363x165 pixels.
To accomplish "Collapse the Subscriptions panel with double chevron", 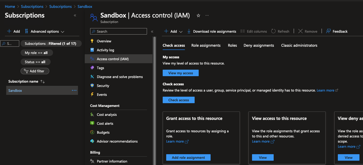I will (x=75, y=15).
